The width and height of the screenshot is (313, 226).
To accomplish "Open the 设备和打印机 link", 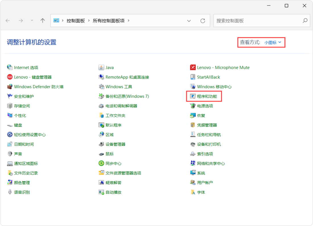I will pyautogui.click(x=209, y=144).
